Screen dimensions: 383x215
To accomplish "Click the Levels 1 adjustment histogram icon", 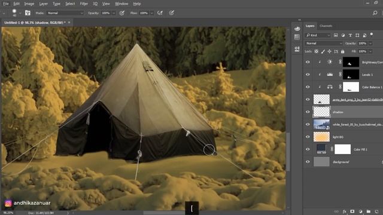I will [330, 74].
